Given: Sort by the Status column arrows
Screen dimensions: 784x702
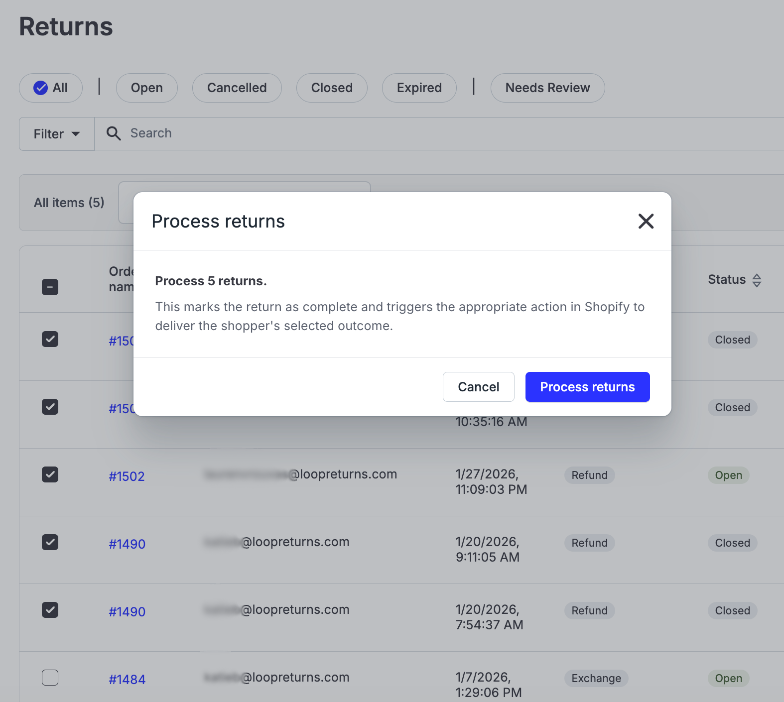Looking at the screenshot, I should click(x=757, y=280).
